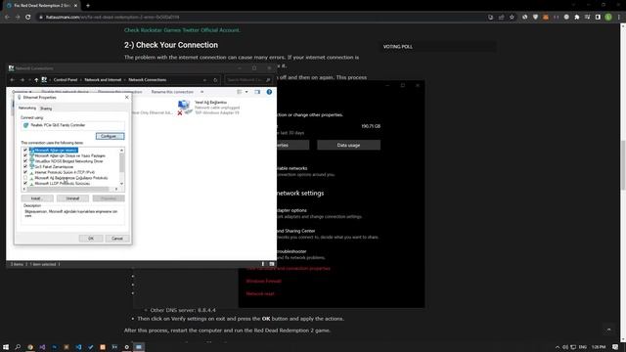Refresh the Network Connections address bar
Viewport: 626px width, 352px height.
tap(215, 80)
